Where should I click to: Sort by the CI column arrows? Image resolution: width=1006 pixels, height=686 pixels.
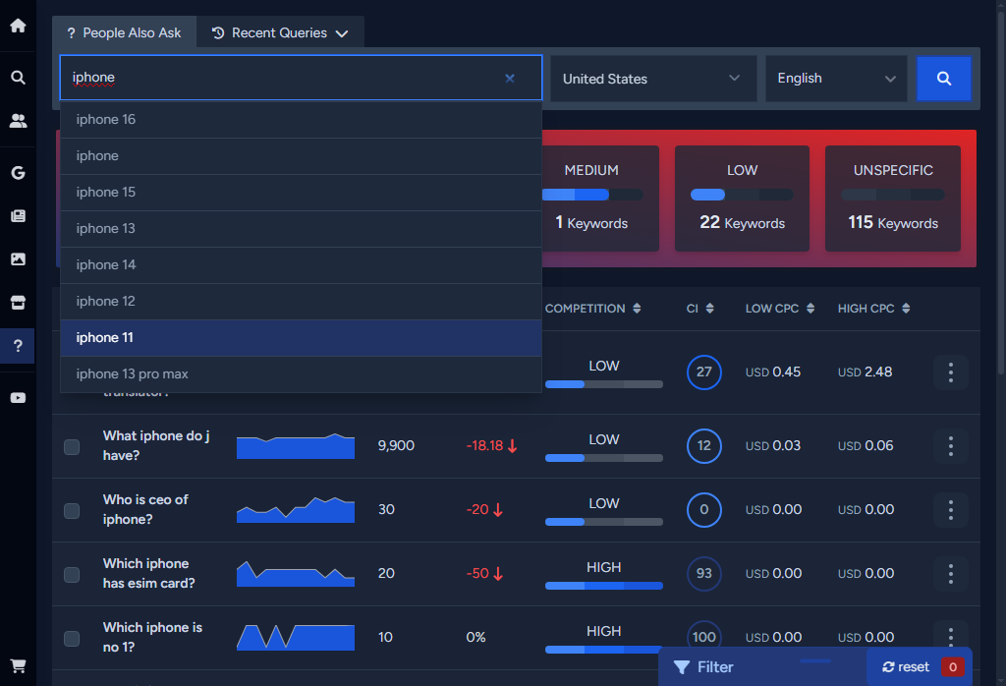[709, 309]
